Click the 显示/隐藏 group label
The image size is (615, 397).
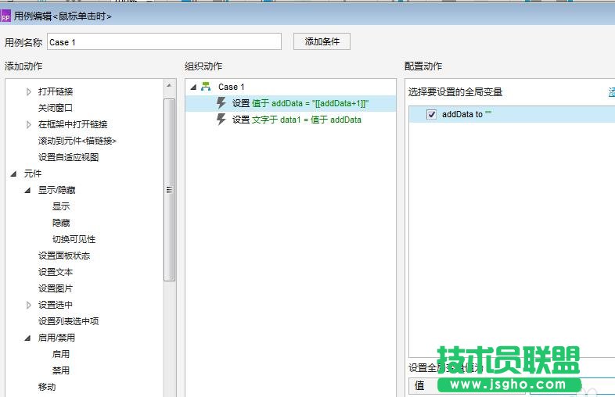click(56, 190)
